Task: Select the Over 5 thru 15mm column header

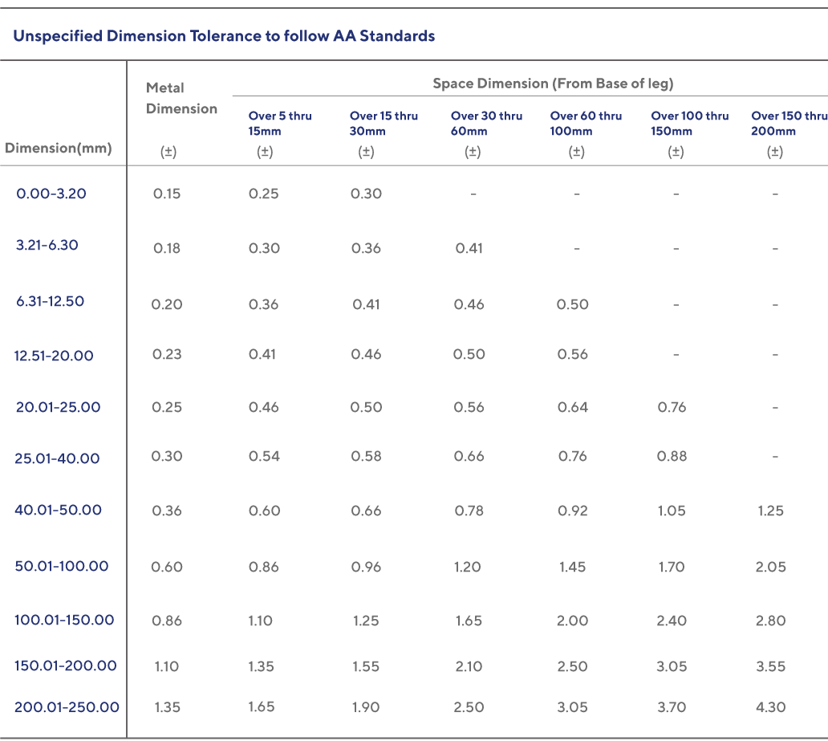Action: (x=279, y=123)
